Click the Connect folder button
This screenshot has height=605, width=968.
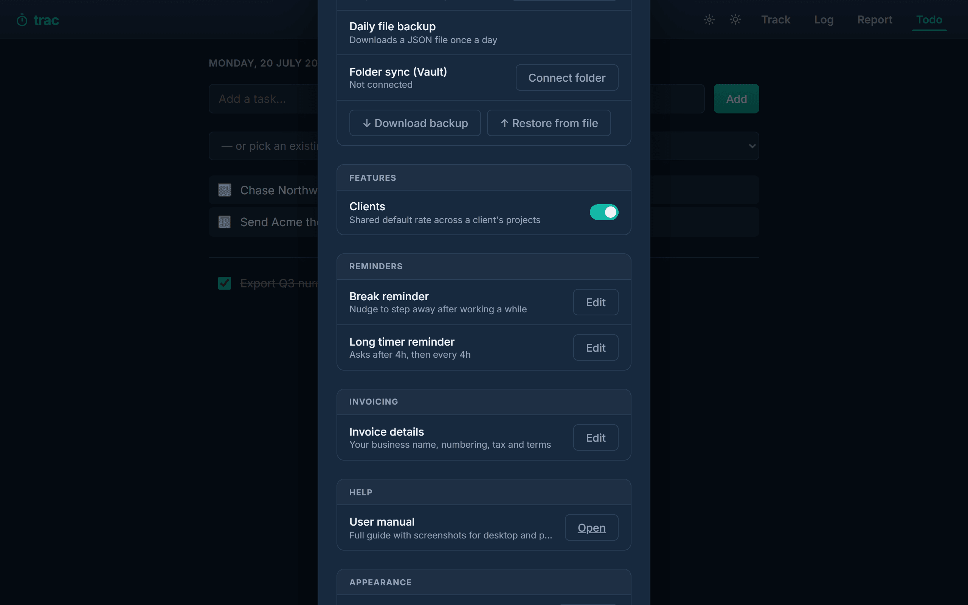[x=567, y=78]
